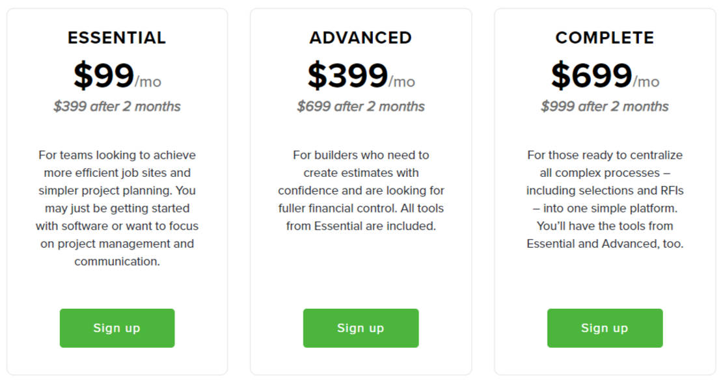Click the '$399 after 2 months' note
Viewport: 721px width, 381px height.
(x=116, y=105)
